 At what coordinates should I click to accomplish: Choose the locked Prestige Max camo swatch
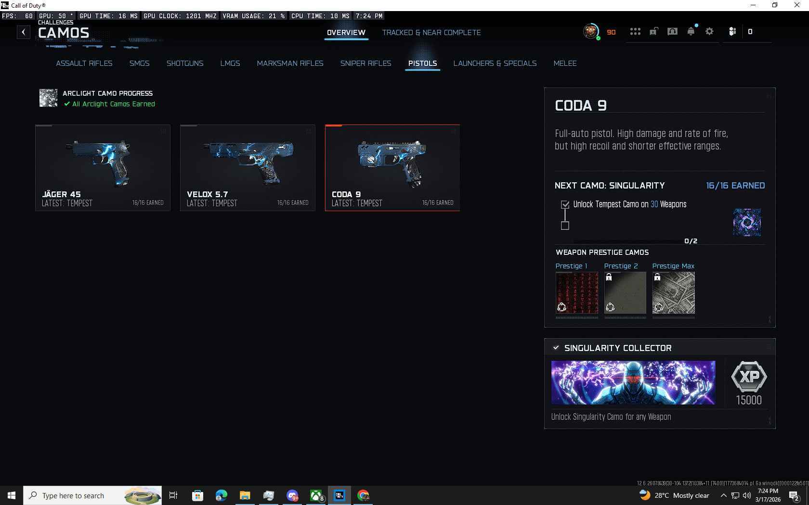pyautogui.click(x=674, y=292)
